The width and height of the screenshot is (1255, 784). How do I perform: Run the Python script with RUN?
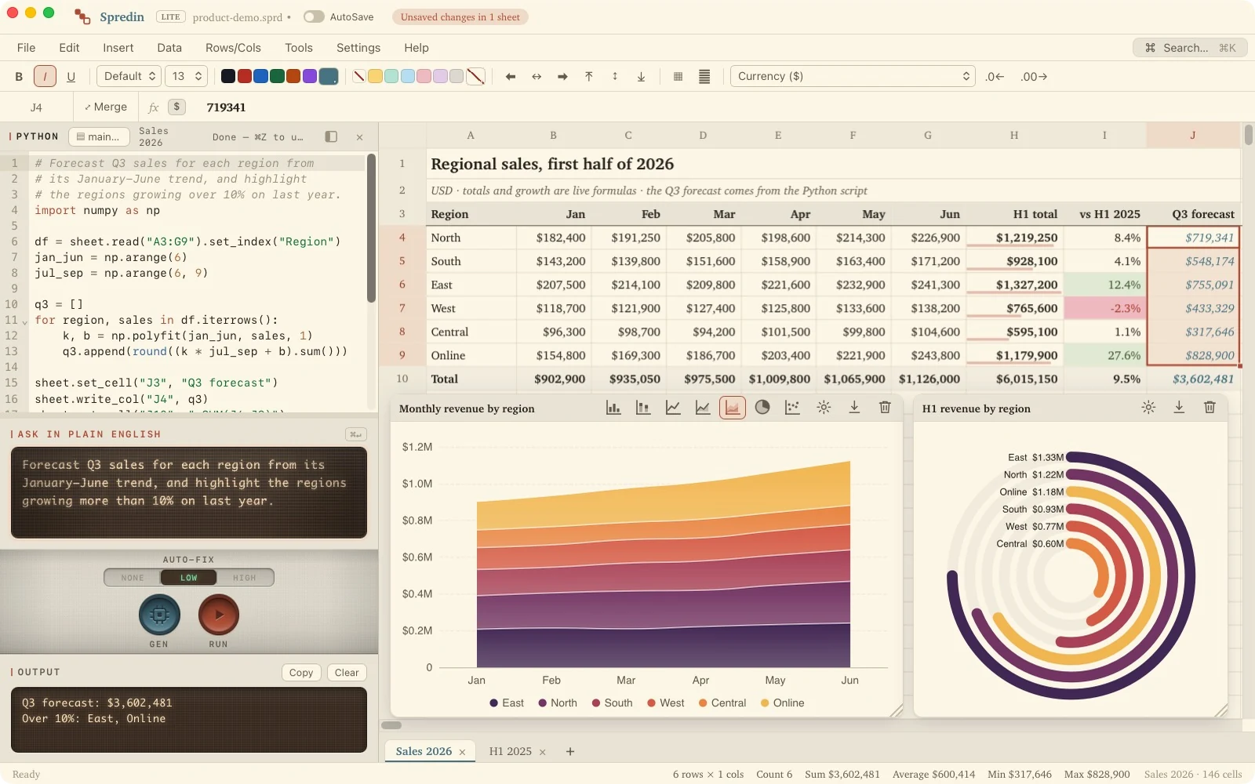219,615
